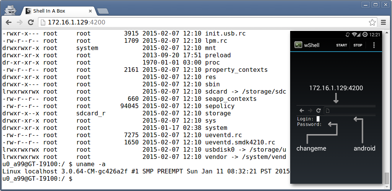Click the browser Back arrow
The width and height of the screenshot is (392, 191).
tap(9, 23)
